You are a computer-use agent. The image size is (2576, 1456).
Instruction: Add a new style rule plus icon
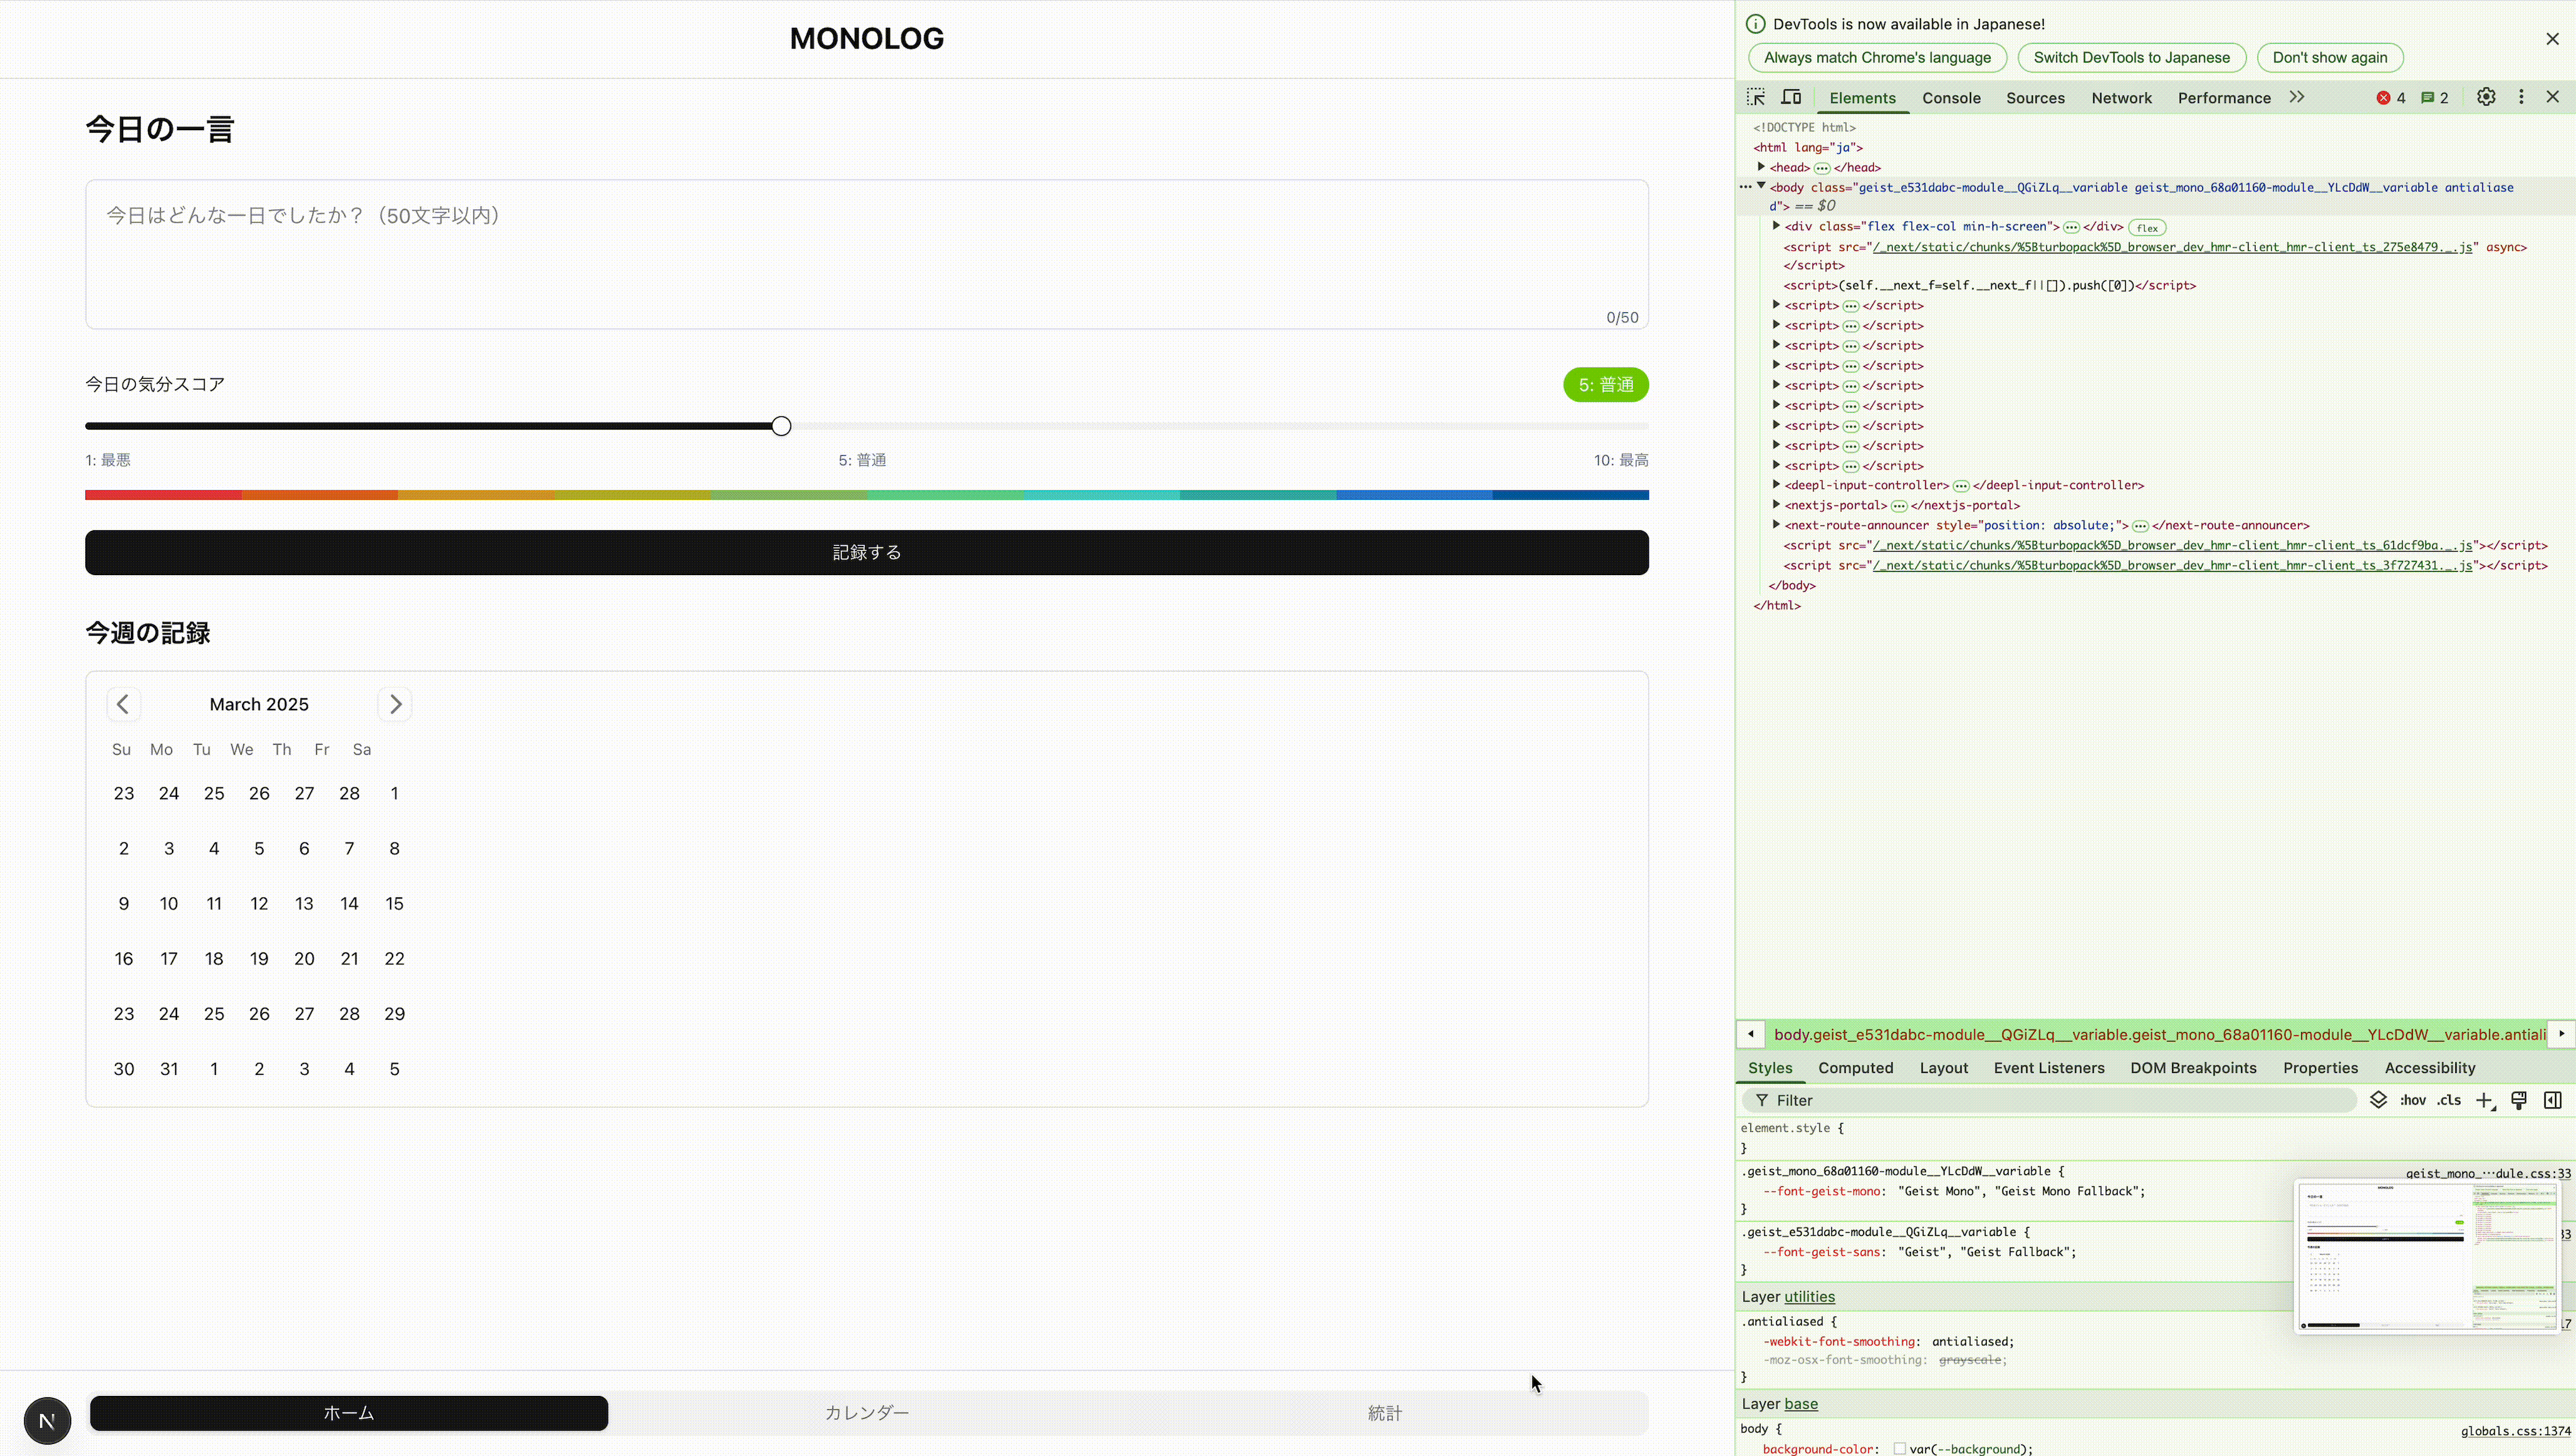click(2485, 1100)
